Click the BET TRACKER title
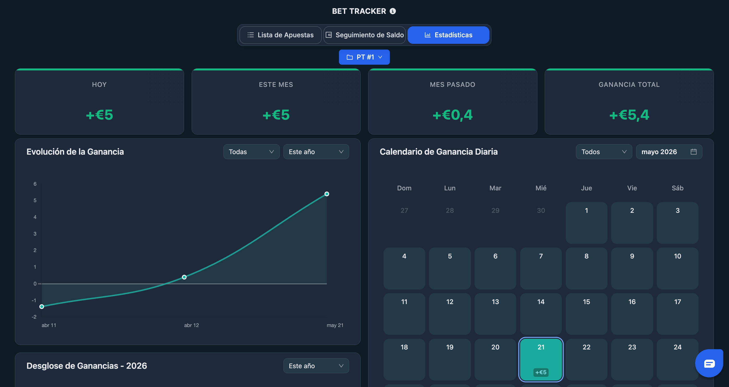This screenshot has width=729, height=387. [x=359, y=11]
